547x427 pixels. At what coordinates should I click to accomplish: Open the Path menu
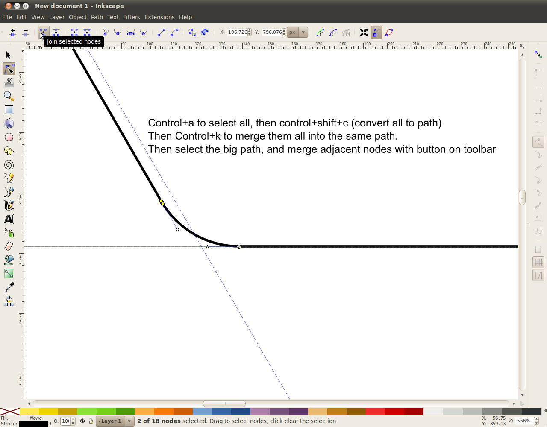pyautogui.click(x=97, y=17)
